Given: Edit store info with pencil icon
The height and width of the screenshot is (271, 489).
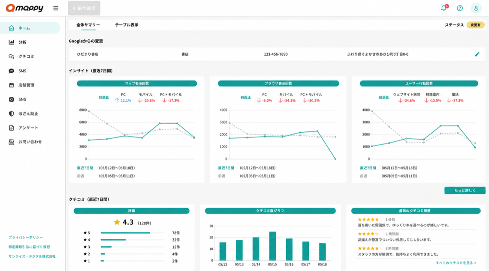Looking at the screenshot, I should pyautogui.click(x=477, y=54).
